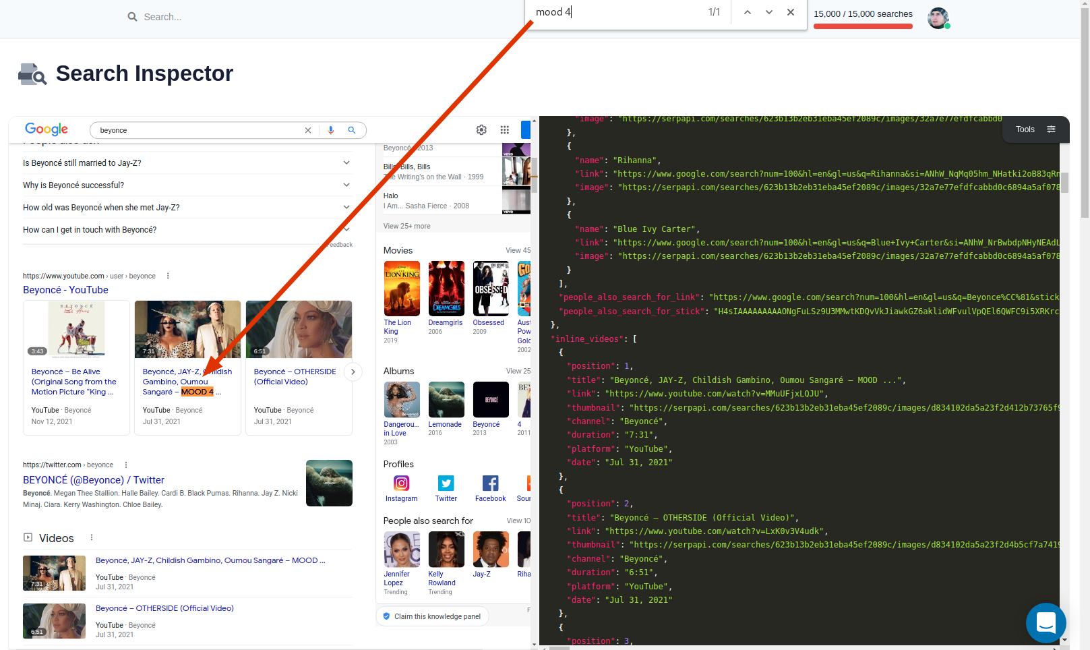Open the Intercom chat bubble
The image size is (1090, 650).
pos(1046,623)
